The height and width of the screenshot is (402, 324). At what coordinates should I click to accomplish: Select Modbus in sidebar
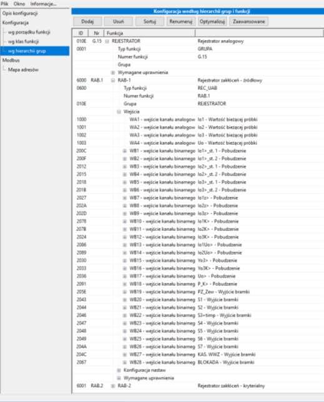pos(11,61)
